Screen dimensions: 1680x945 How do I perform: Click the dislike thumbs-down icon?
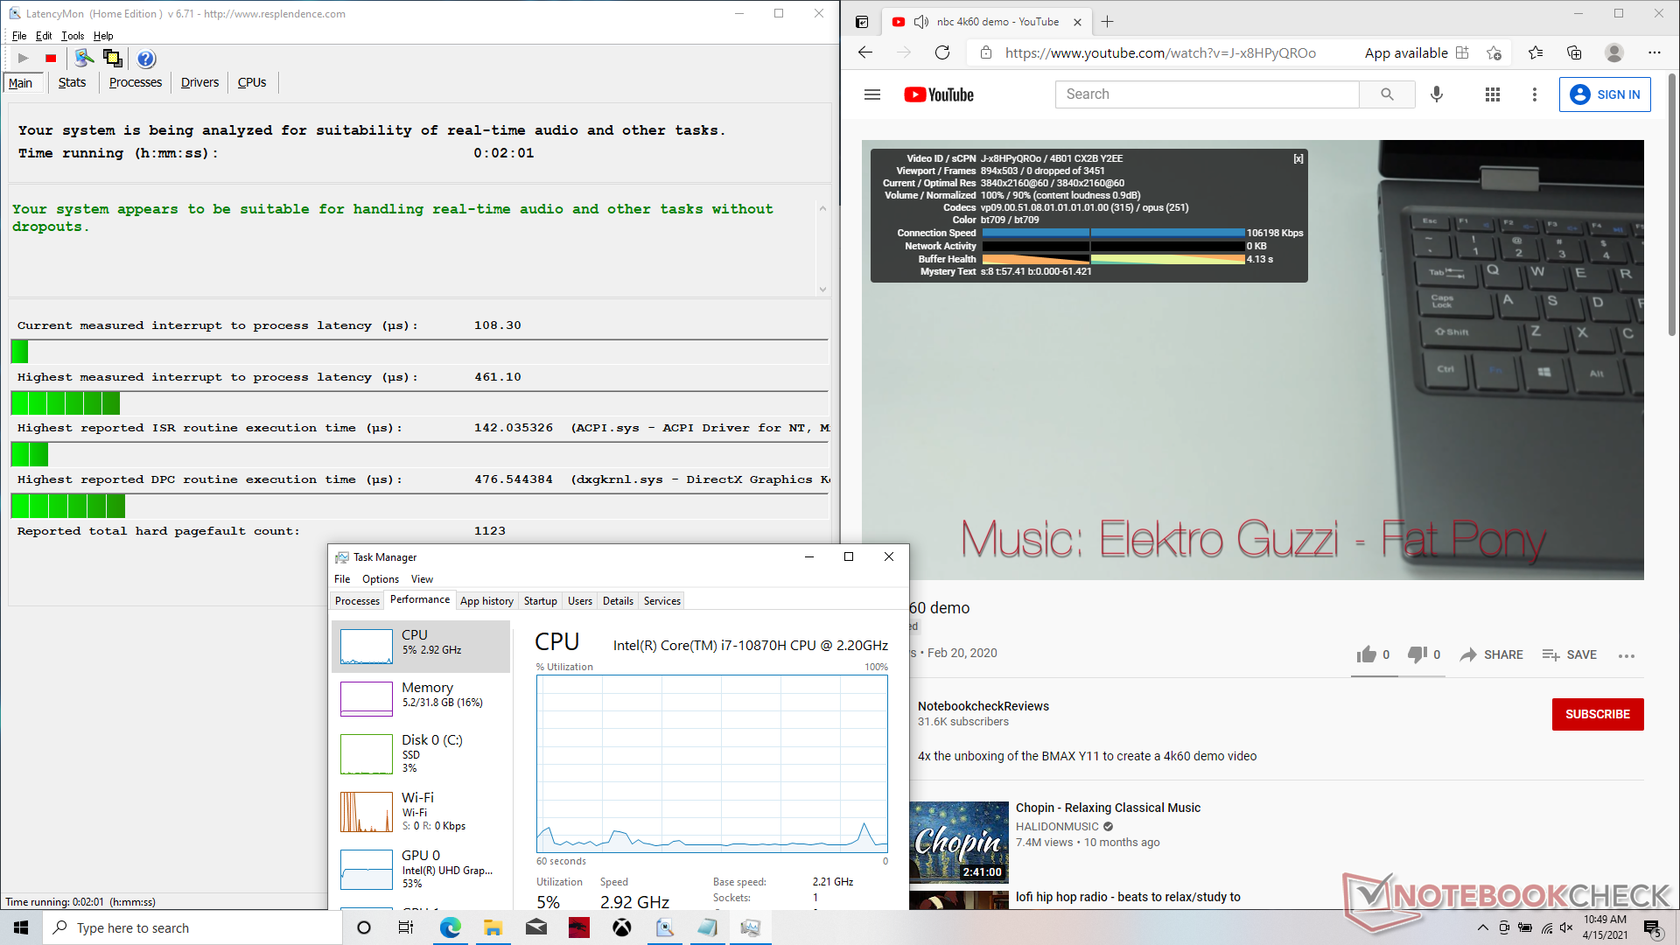1417,654
